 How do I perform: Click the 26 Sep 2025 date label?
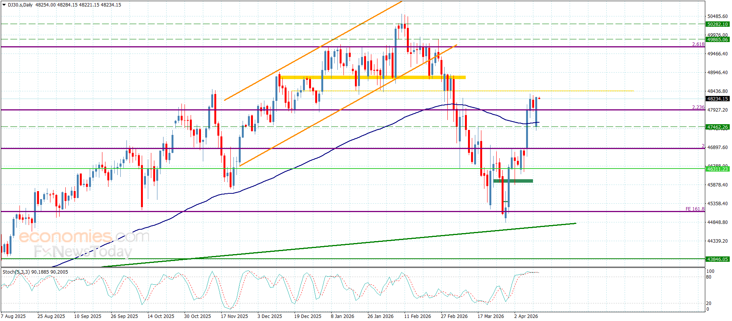coord(125,316)
